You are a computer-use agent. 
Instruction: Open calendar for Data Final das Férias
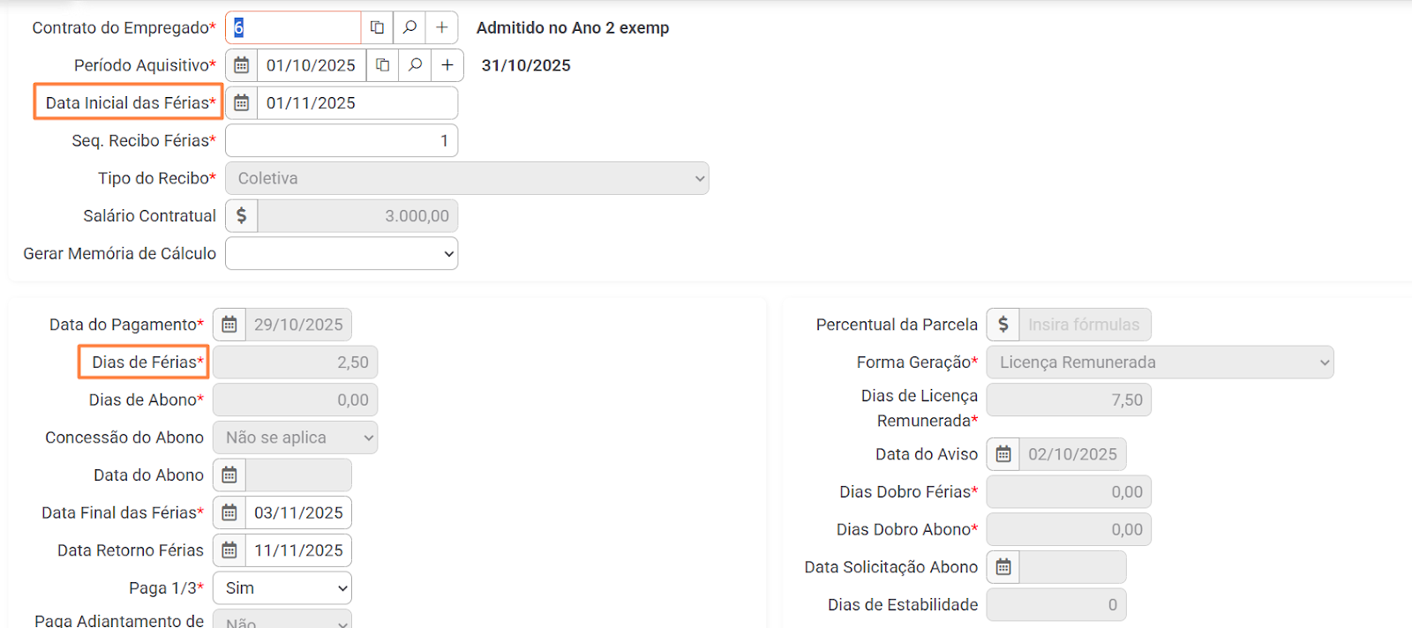[229, 512]
